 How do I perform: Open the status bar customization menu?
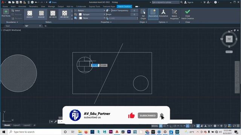tap(238, 126)
